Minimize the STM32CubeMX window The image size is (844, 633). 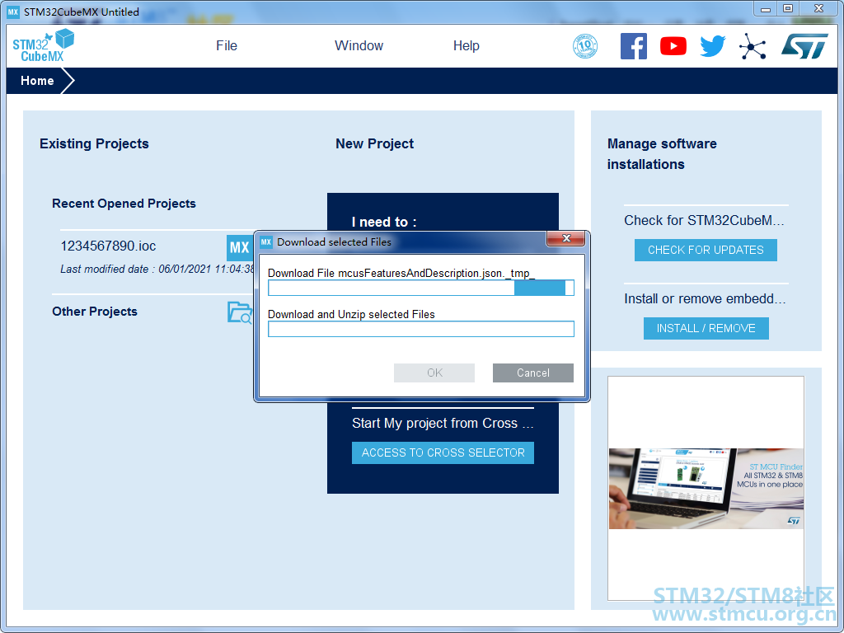pyautogui.click(x=766, y=9)
